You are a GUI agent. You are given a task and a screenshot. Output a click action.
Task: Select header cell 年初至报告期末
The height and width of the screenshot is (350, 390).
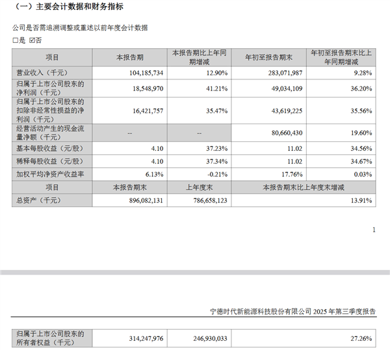tap(269, 57)
